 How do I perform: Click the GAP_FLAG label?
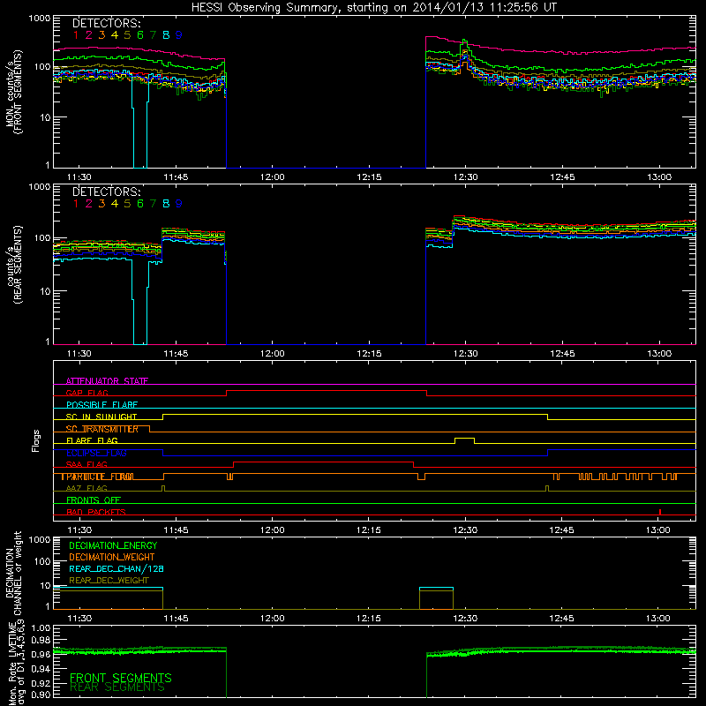(x=86, y=393)
